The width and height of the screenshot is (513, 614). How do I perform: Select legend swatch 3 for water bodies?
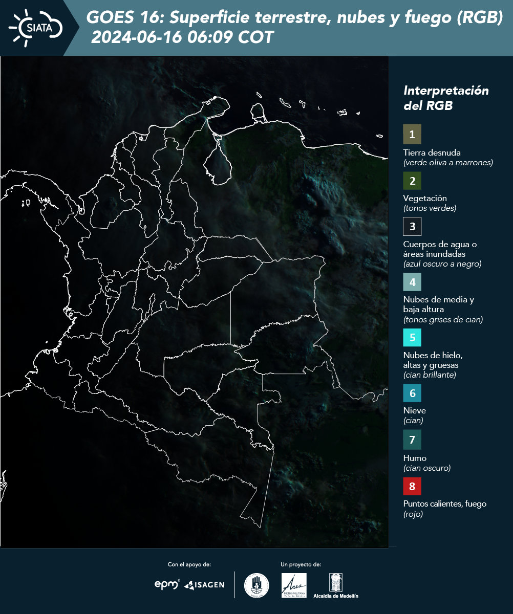click(412, 226)
